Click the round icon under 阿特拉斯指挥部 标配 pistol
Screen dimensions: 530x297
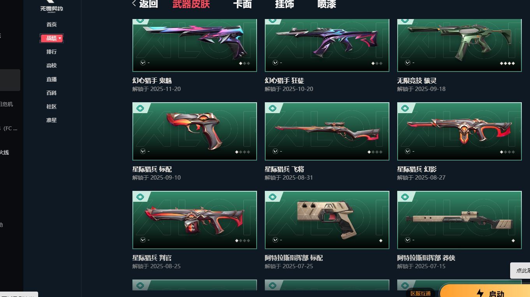(x=275, y=240)
